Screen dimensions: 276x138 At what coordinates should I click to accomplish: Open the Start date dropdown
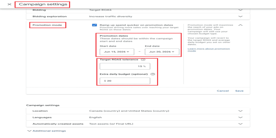pyautogui.click(x=117, y=52)
